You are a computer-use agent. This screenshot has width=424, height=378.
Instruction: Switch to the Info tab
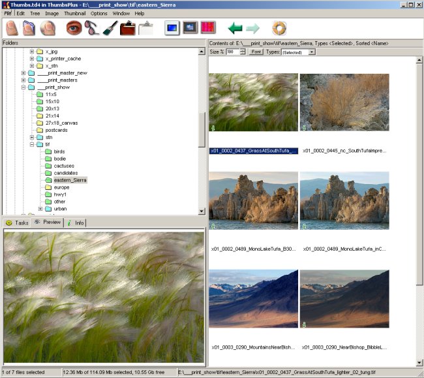(x=75, y=223)
